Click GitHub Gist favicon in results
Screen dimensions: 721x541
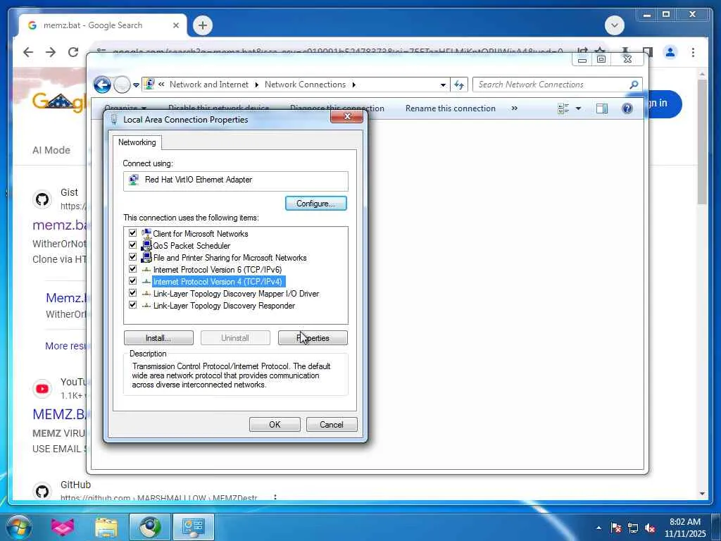(x=42, y=199)
